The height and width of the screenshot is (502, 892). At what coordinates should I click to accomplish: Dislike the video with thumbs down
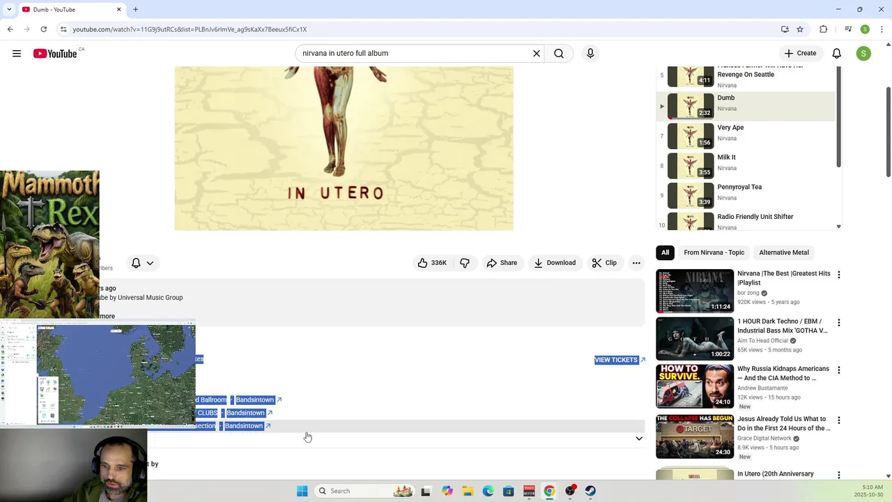tap(465, 263)
